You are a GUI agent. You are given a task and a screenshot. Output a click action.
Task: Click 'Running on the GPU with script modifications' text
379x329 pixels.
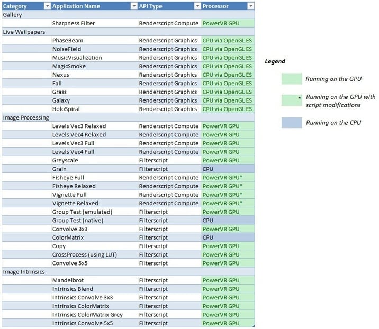click(x=340, y=101)
